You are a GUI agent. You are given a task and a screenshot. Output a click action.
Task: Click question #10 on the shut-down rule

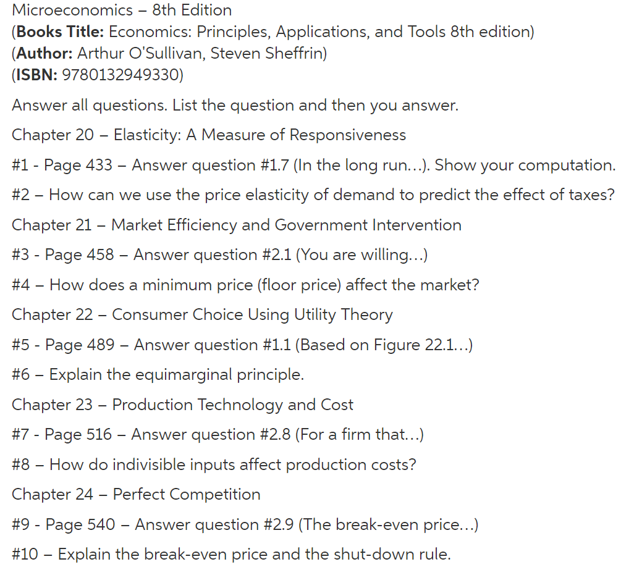(231, 554)
